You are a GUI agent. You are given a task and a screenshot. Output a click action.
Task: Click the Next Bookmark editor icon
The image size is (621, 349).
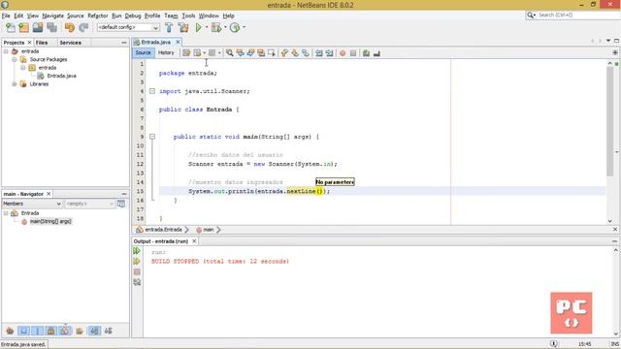295,53
